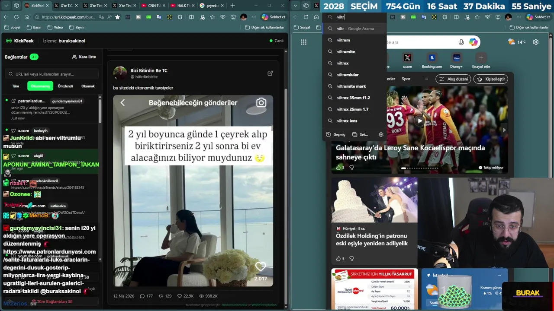Click the Akış düzeni button

pyautogui.click(x=454, y=79)
